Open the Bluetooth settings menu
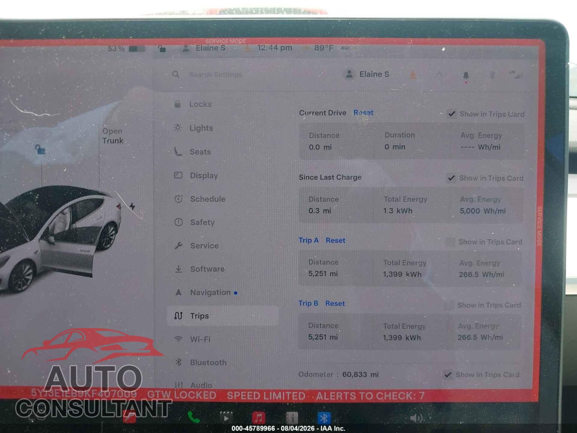This screenshot has width=577, height=433. [x=200, y=362]
